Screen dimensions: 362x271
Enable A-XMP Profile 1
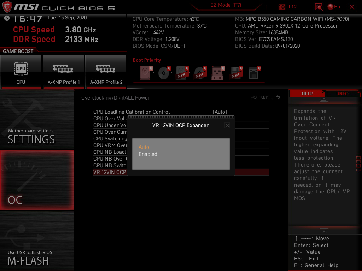pos(64,72)
